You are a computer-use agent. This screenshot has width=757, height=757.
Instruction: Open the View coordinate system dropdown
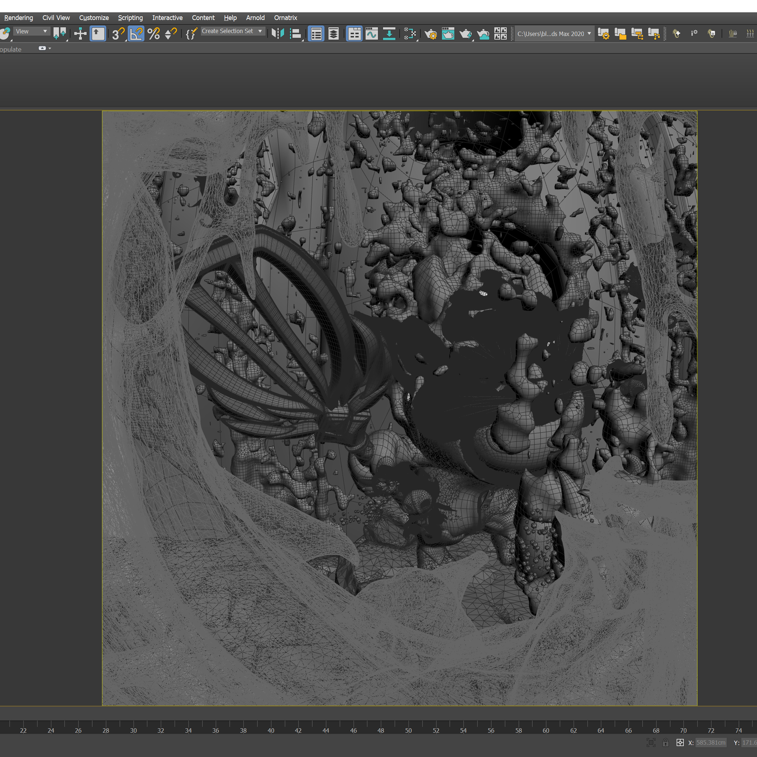(31, 31)
